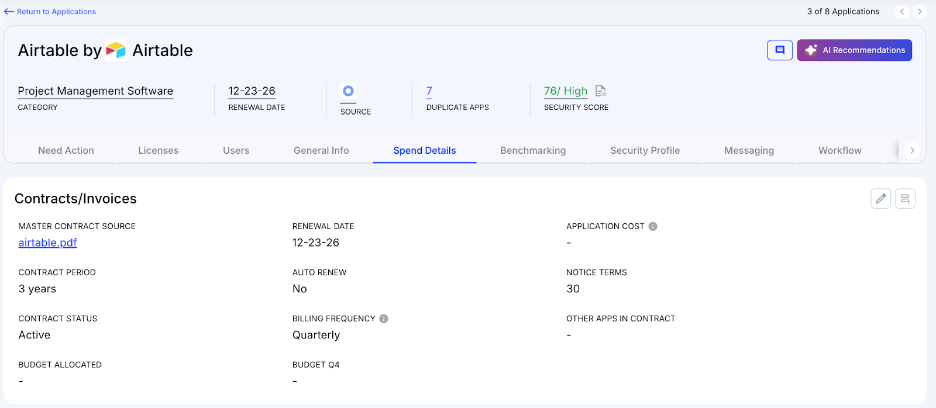Click the 'No' auto renew value
Viewport: 936px width, 408px height.
[300, 289]
